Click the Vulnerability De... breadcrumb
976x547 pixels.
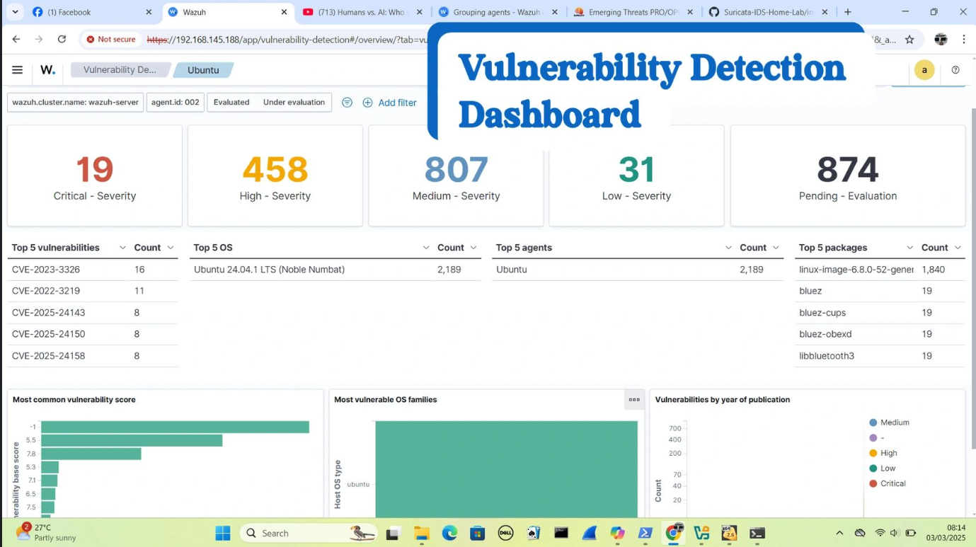120,70
